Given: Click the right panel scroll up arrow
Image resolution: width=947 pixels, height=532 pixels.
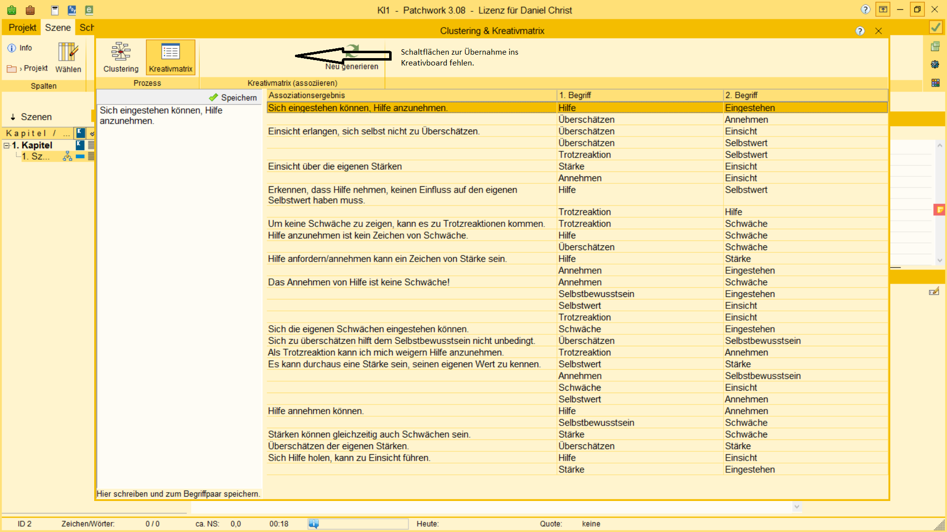Looking at the screenshot, I should (940, 146).
